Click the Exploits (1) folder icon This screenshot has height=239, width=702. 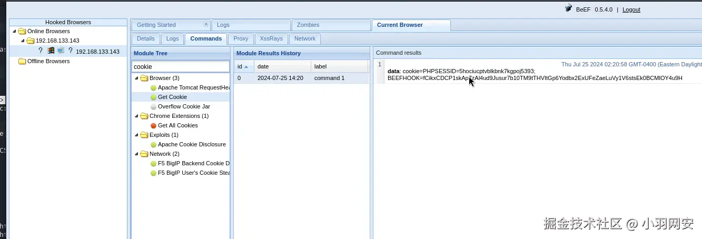pos(144,135)
